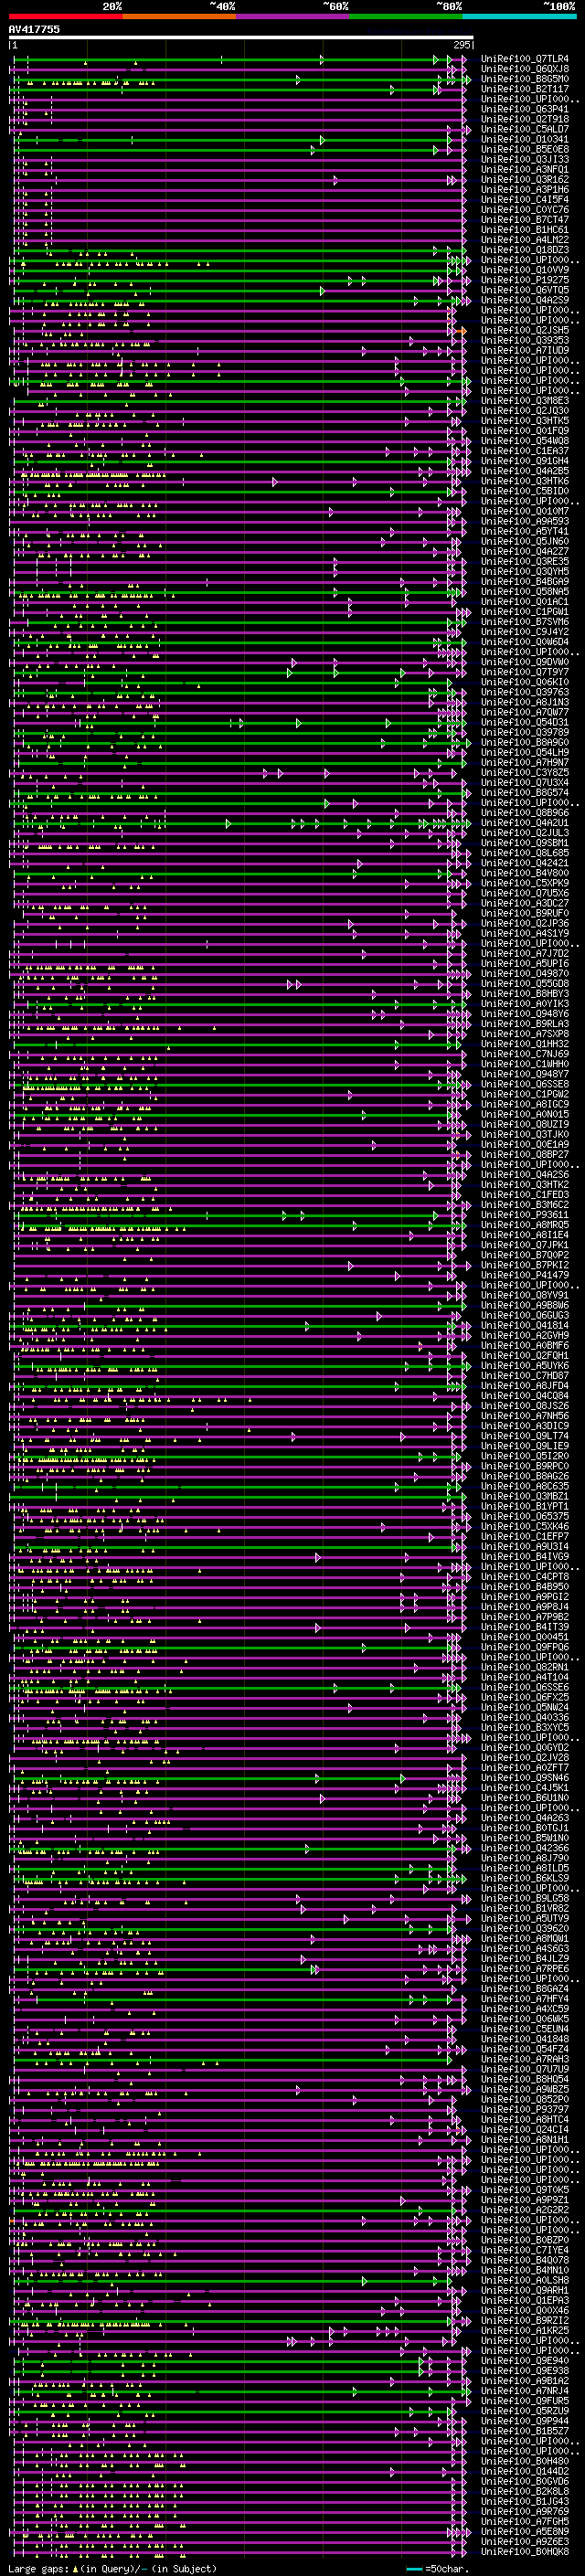Viewport: 585px width, 2576px height.
Task: Pick the UniRef100_C1EA37 hit name
Action: (x=524, y=451)
